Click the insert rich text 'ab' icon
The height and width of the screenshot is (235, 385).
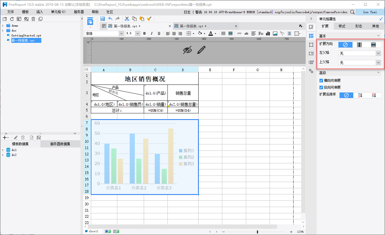[246, 33]
